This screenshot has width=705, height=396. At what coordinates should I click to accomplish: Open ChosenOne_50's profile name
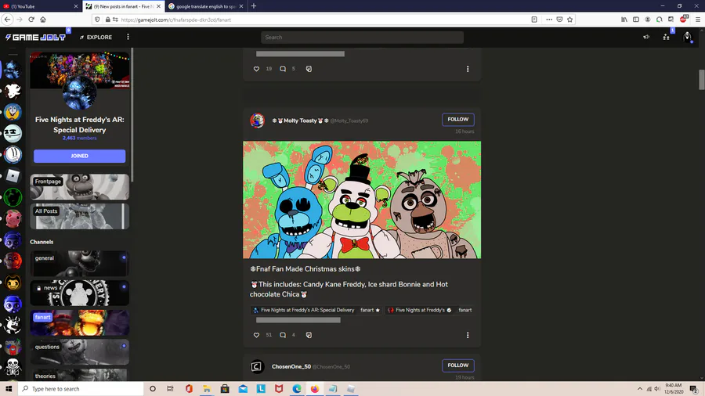pos(291,366)
